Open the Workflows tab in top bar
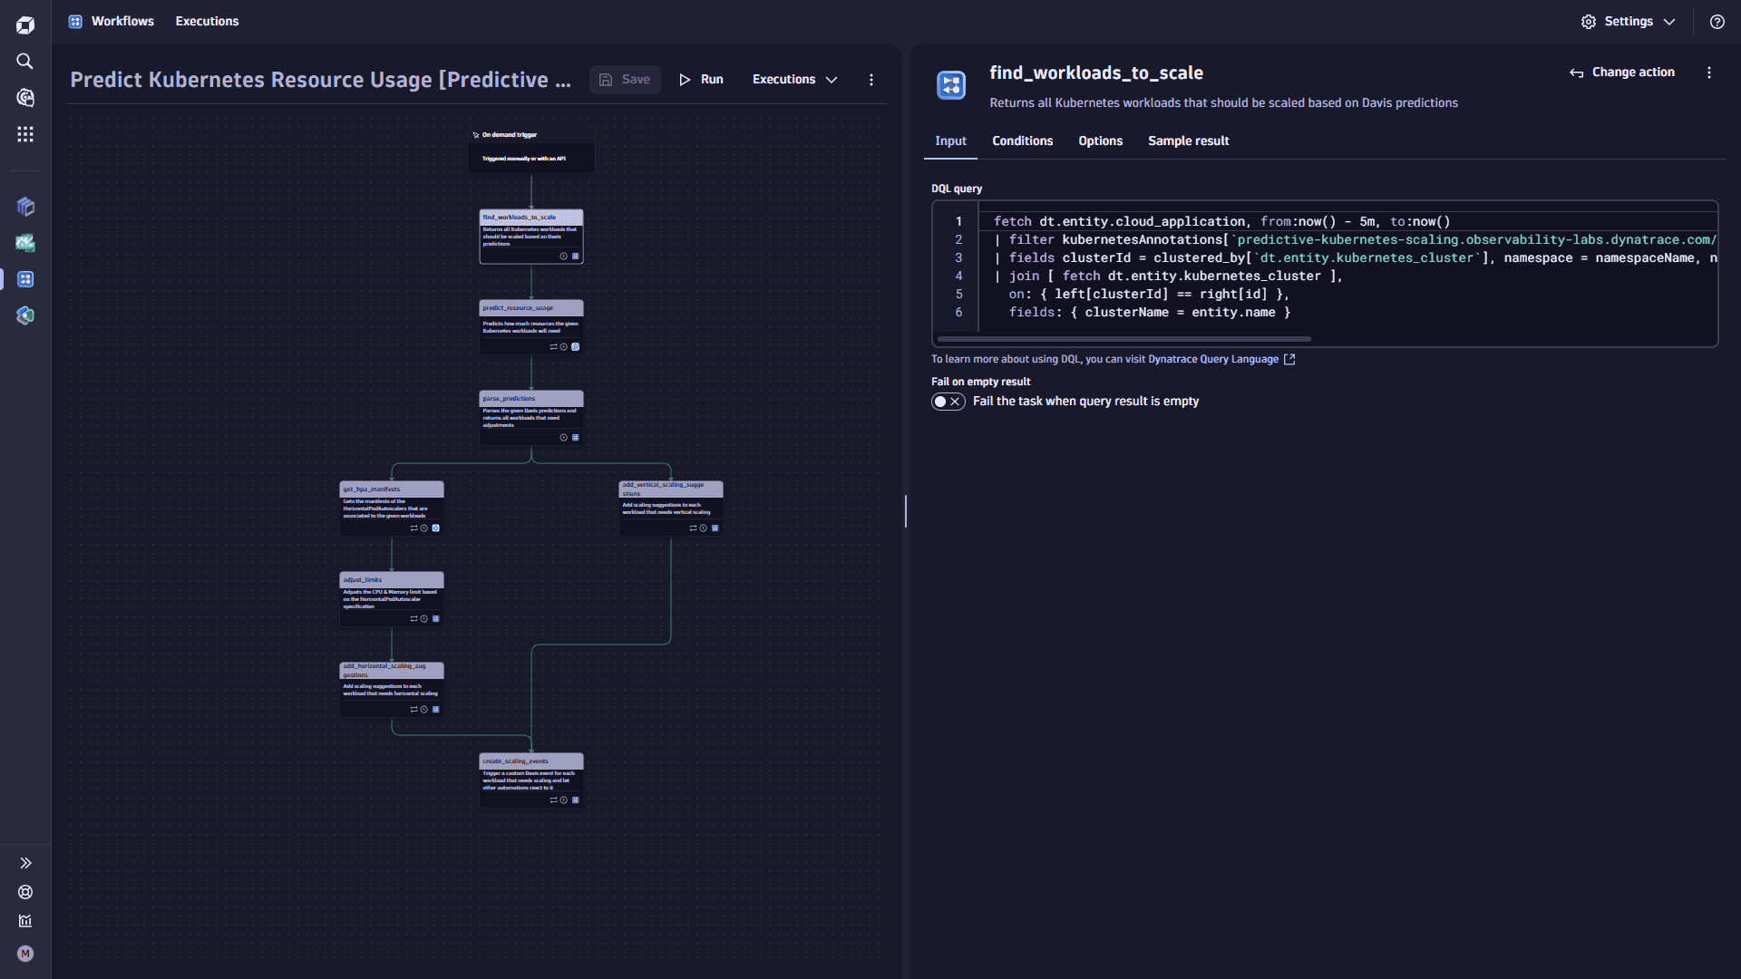The image size is (1741, 979). click(122, 21)
